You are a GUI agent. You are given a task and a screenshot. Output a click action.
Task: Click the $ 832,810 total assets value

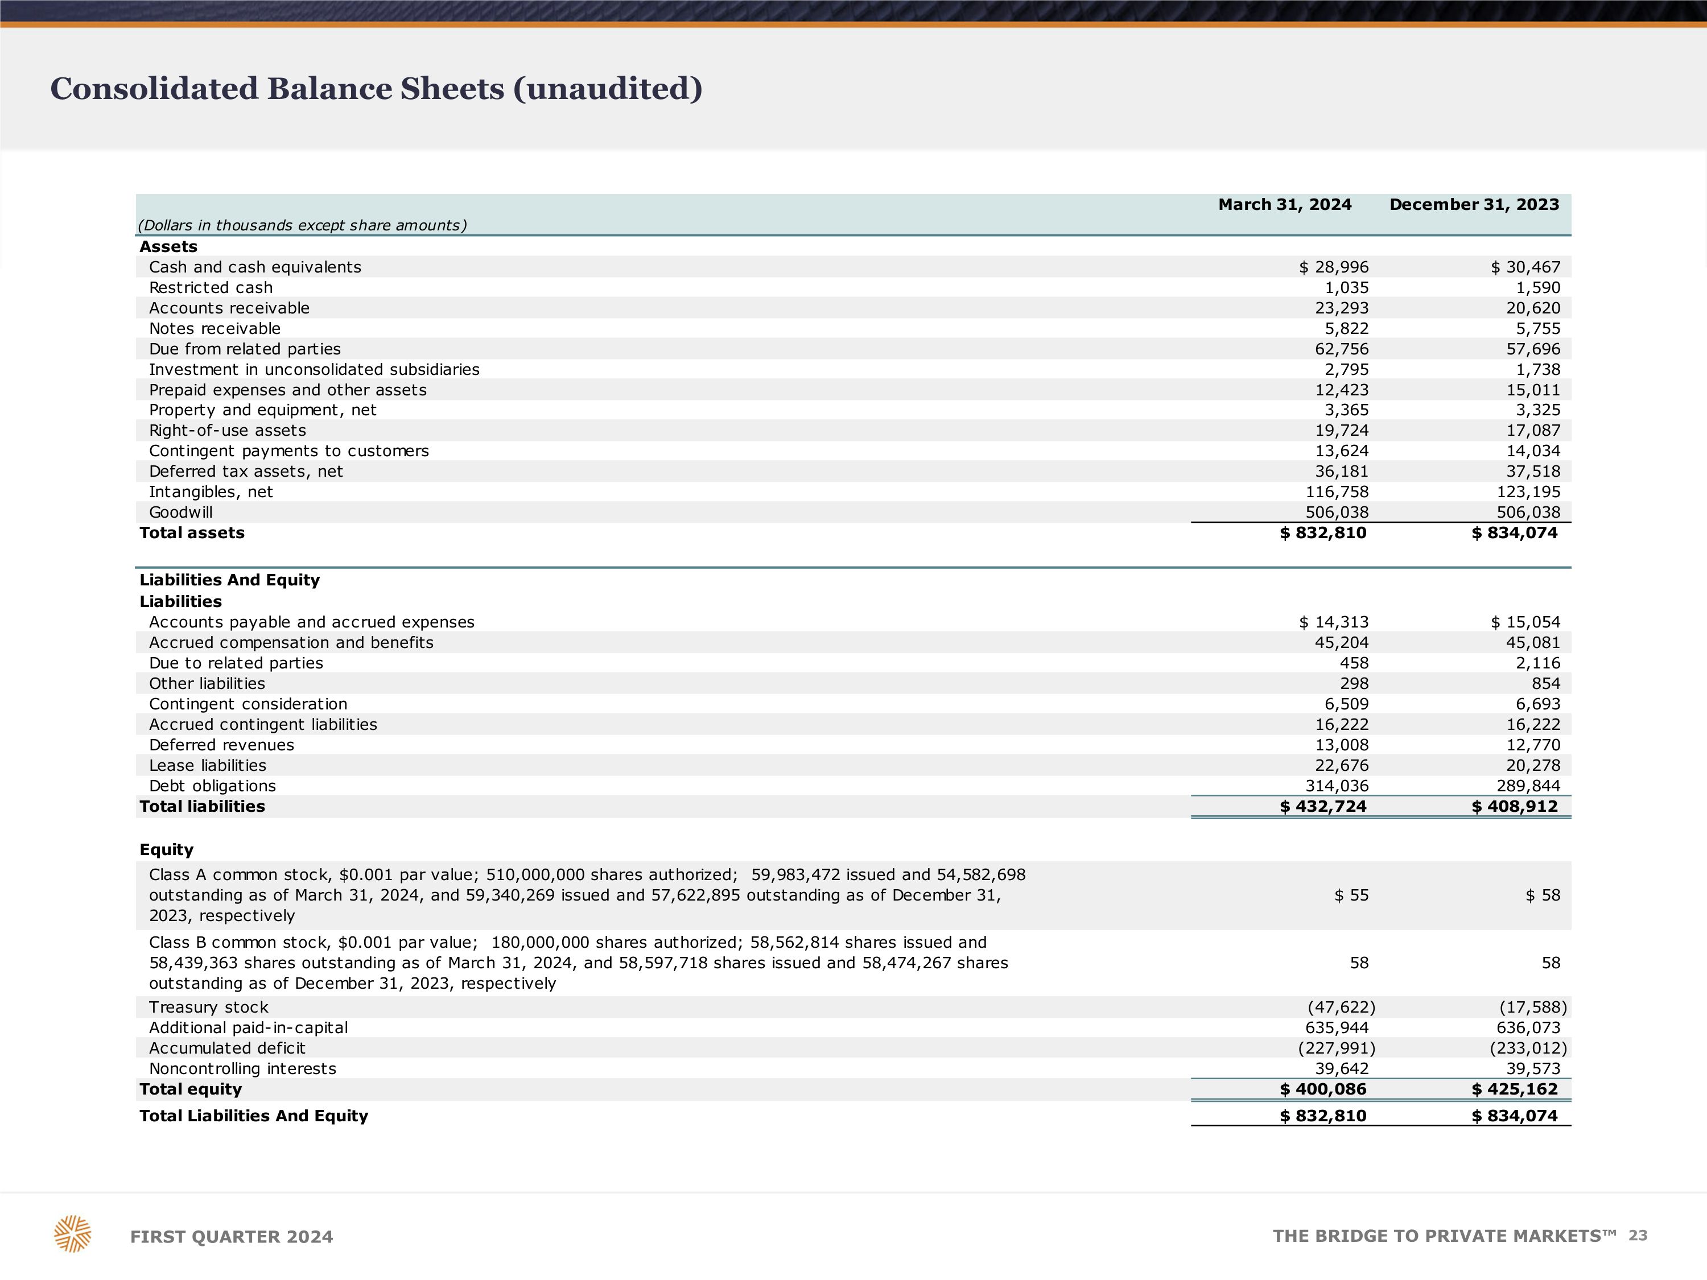click(1323, 533)
